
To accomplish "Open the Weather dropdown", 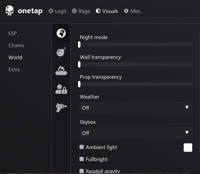I will [136, 108].
